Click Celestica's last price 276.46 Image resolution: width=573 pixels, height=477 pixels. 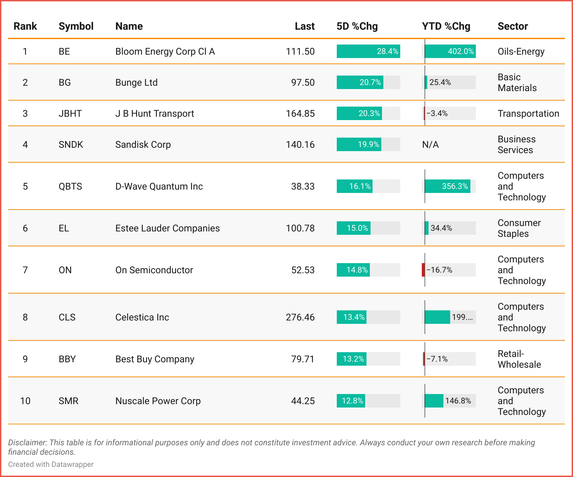[300, 317]
